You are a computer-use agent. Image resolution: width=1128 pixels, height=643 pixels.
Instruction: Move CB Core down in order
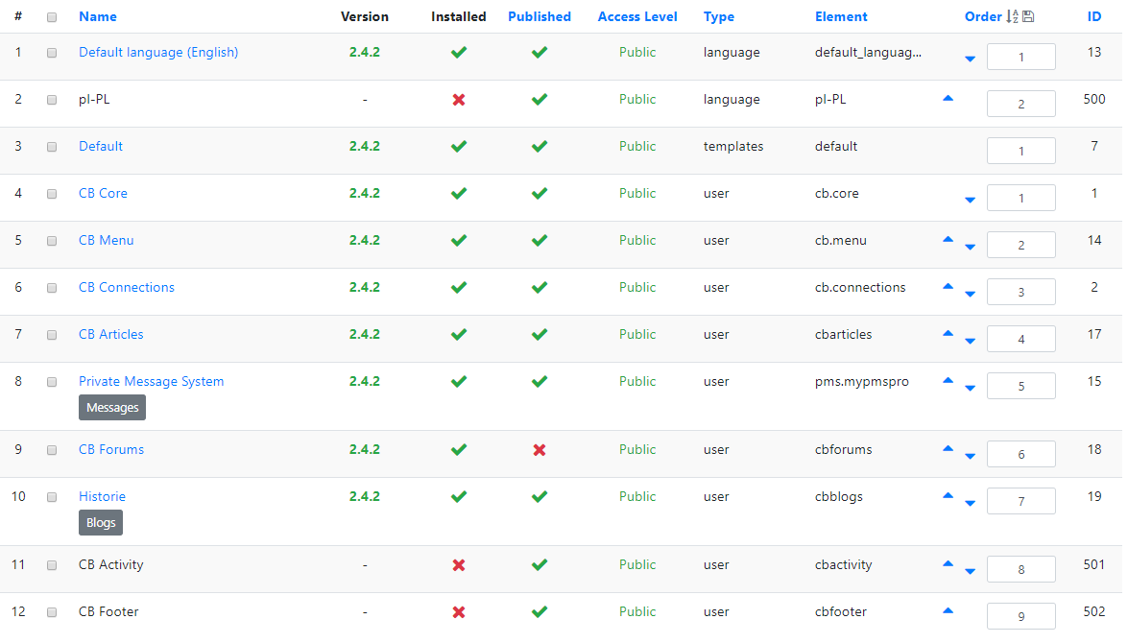[970, 200]
